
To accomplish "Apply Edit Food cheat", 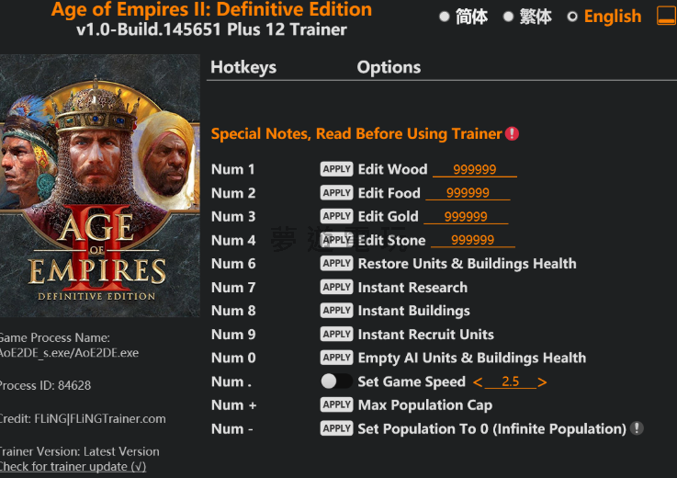I will point(336,193).
